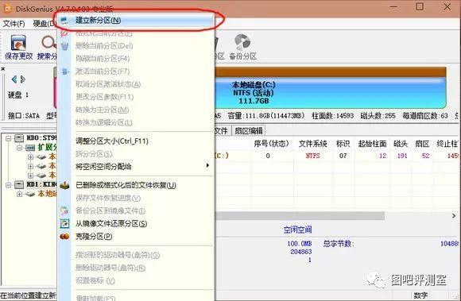Click the partition table horizontal scrollbar thumb

300,216
